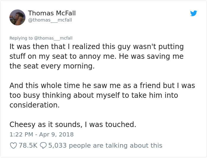The width and height of the screenshot is (207, 158).
Task: Open the @thomas___mcfall handle under the name
Action: [50, 20]
